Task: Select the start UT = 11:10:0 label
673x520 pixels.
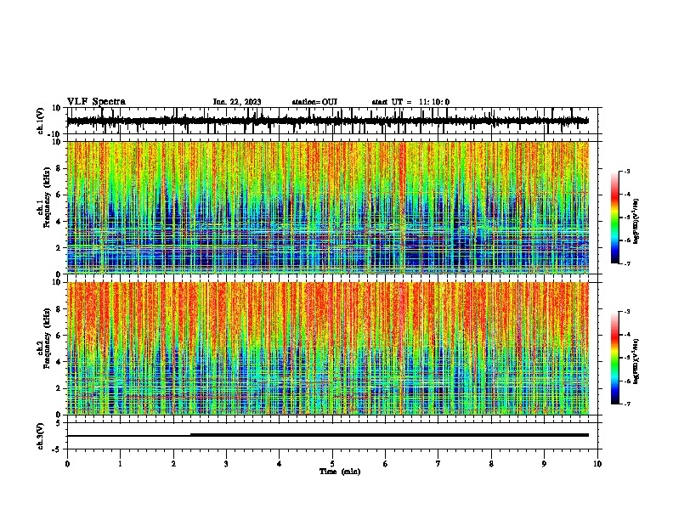Action: [410, 102]
